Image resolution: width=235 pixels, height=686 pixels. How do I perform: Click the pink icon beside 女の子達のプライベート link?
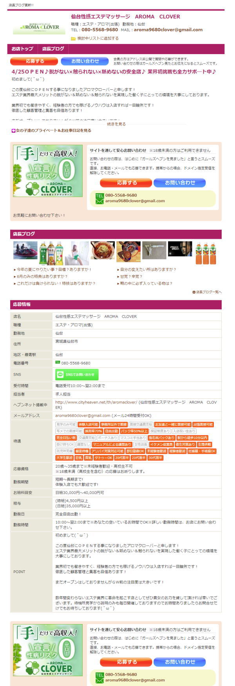click(13, 131)
